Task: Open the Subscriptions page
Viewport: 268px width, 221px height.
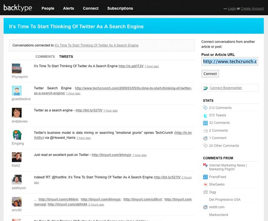Action: (x=120, y=8)
